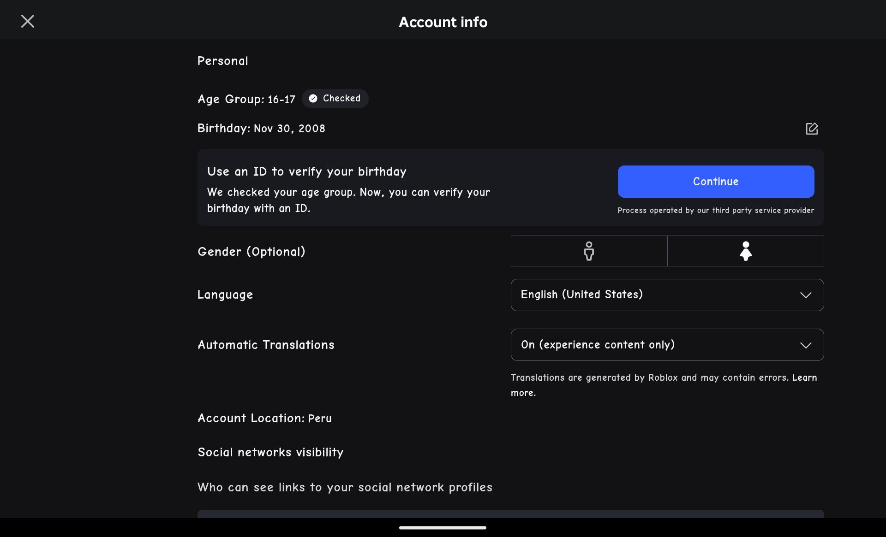Image resolution: width=886 pixels, height=537 pixels.
Task: Tap the Personal section heading
Action: 223,61
